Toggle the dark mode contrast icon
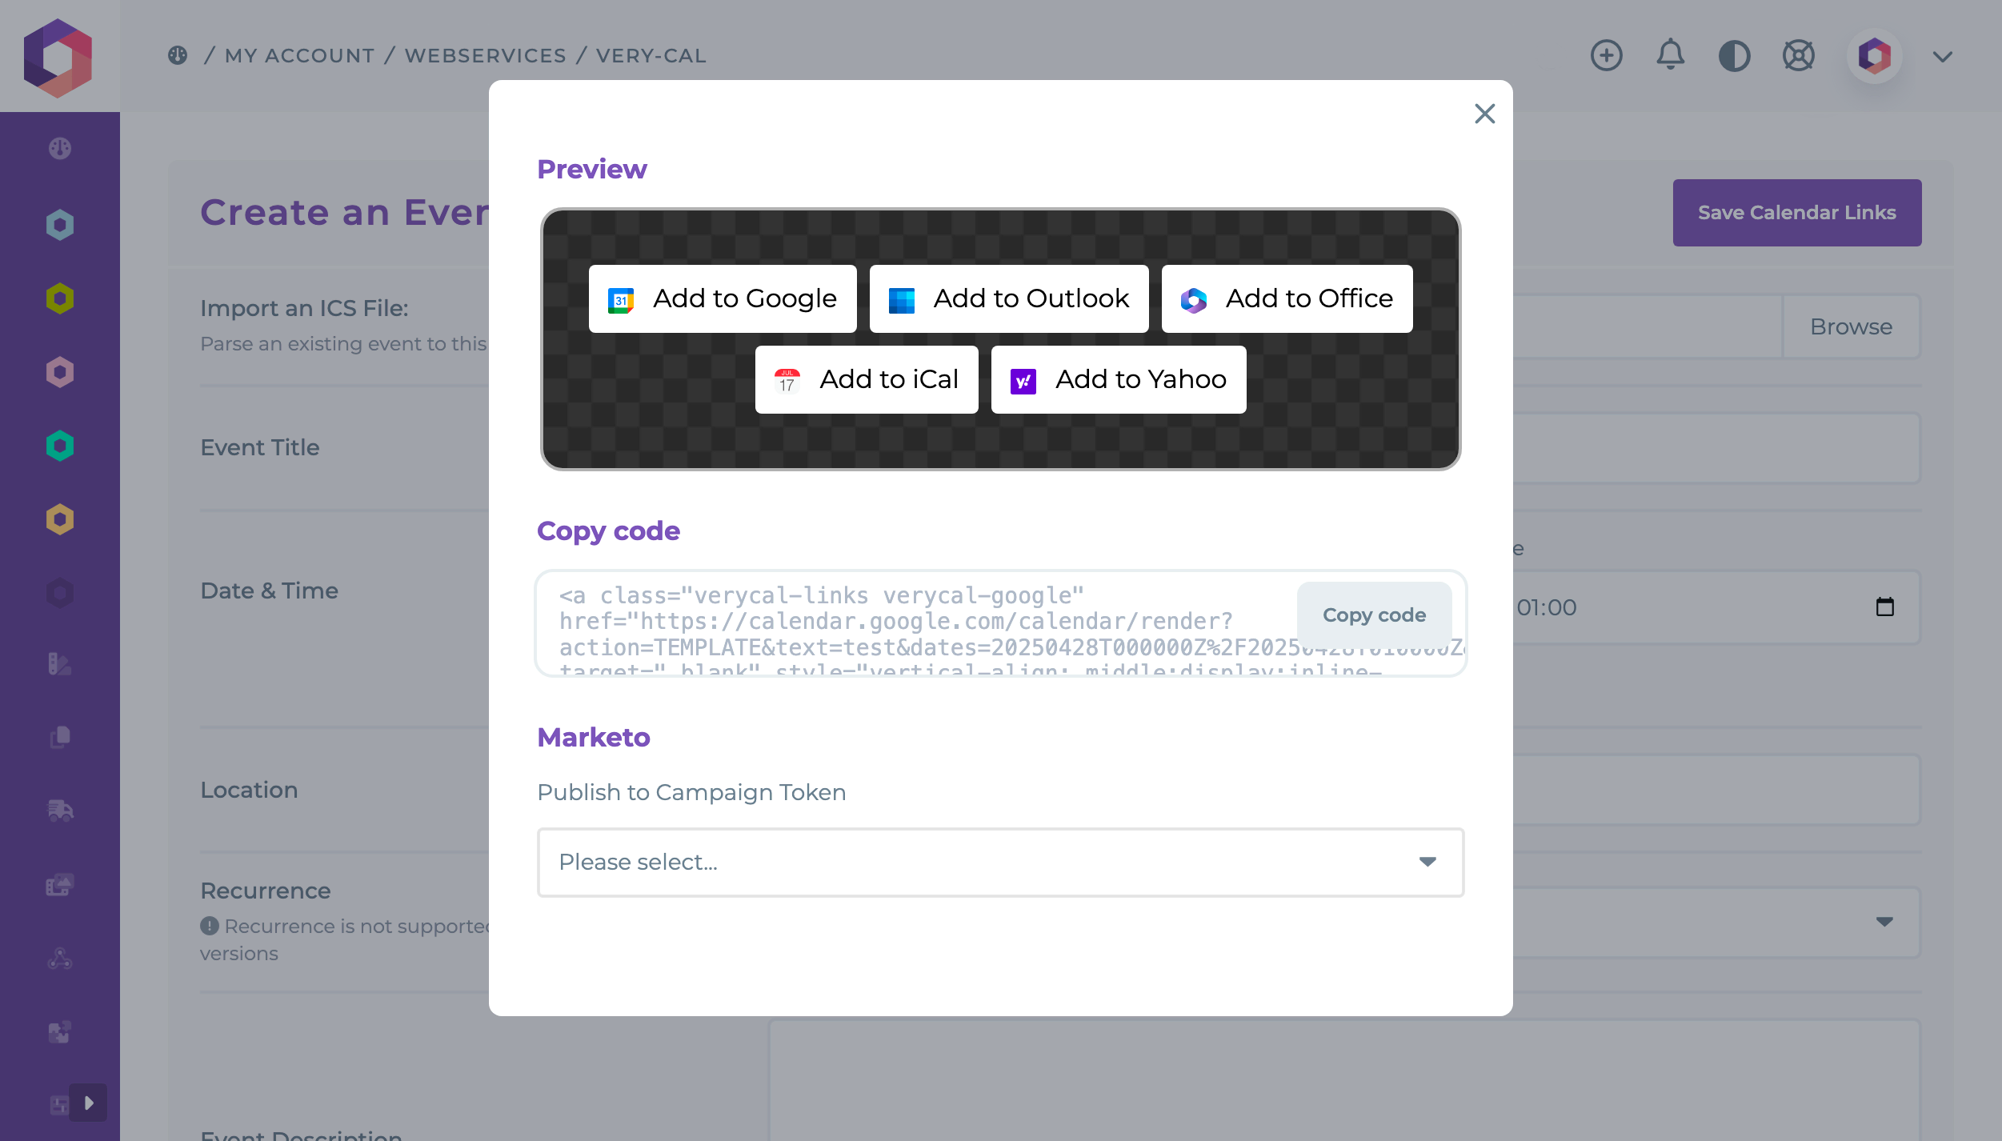Screen dimensions: 2002x1141 (x=1734, y=56)
